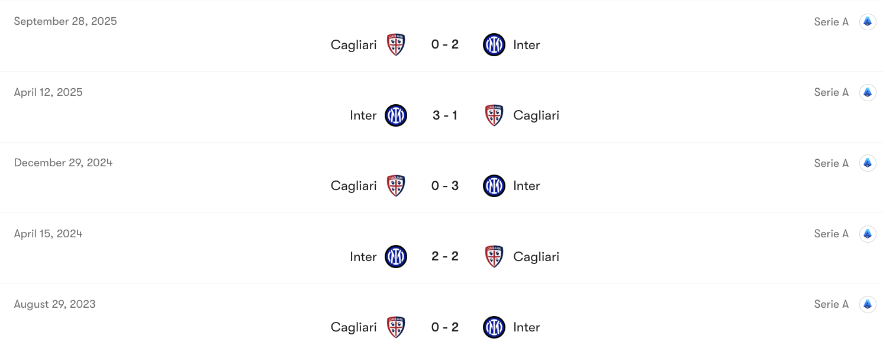Click the Inter logo in the April 12 fixture

[x=395, y=115]
